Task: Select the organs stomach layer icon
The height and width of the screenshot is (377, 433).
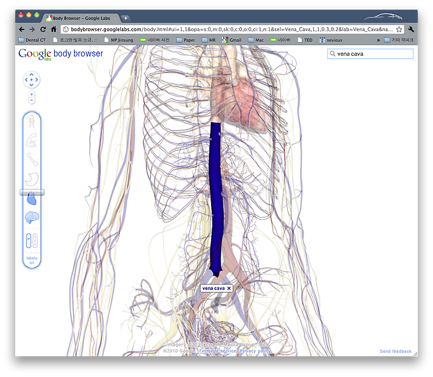Action: point(32,179)
